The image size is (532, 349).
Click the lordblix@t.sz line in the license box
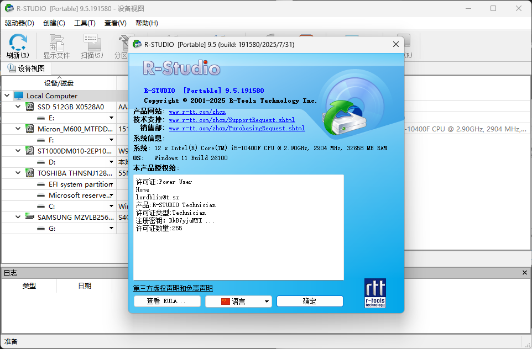pyautogui.click(x=157, y=197)
